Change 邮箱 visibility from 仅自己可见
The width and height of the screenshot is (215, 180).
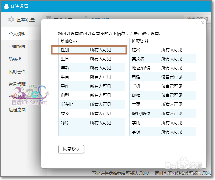point(172,95)
